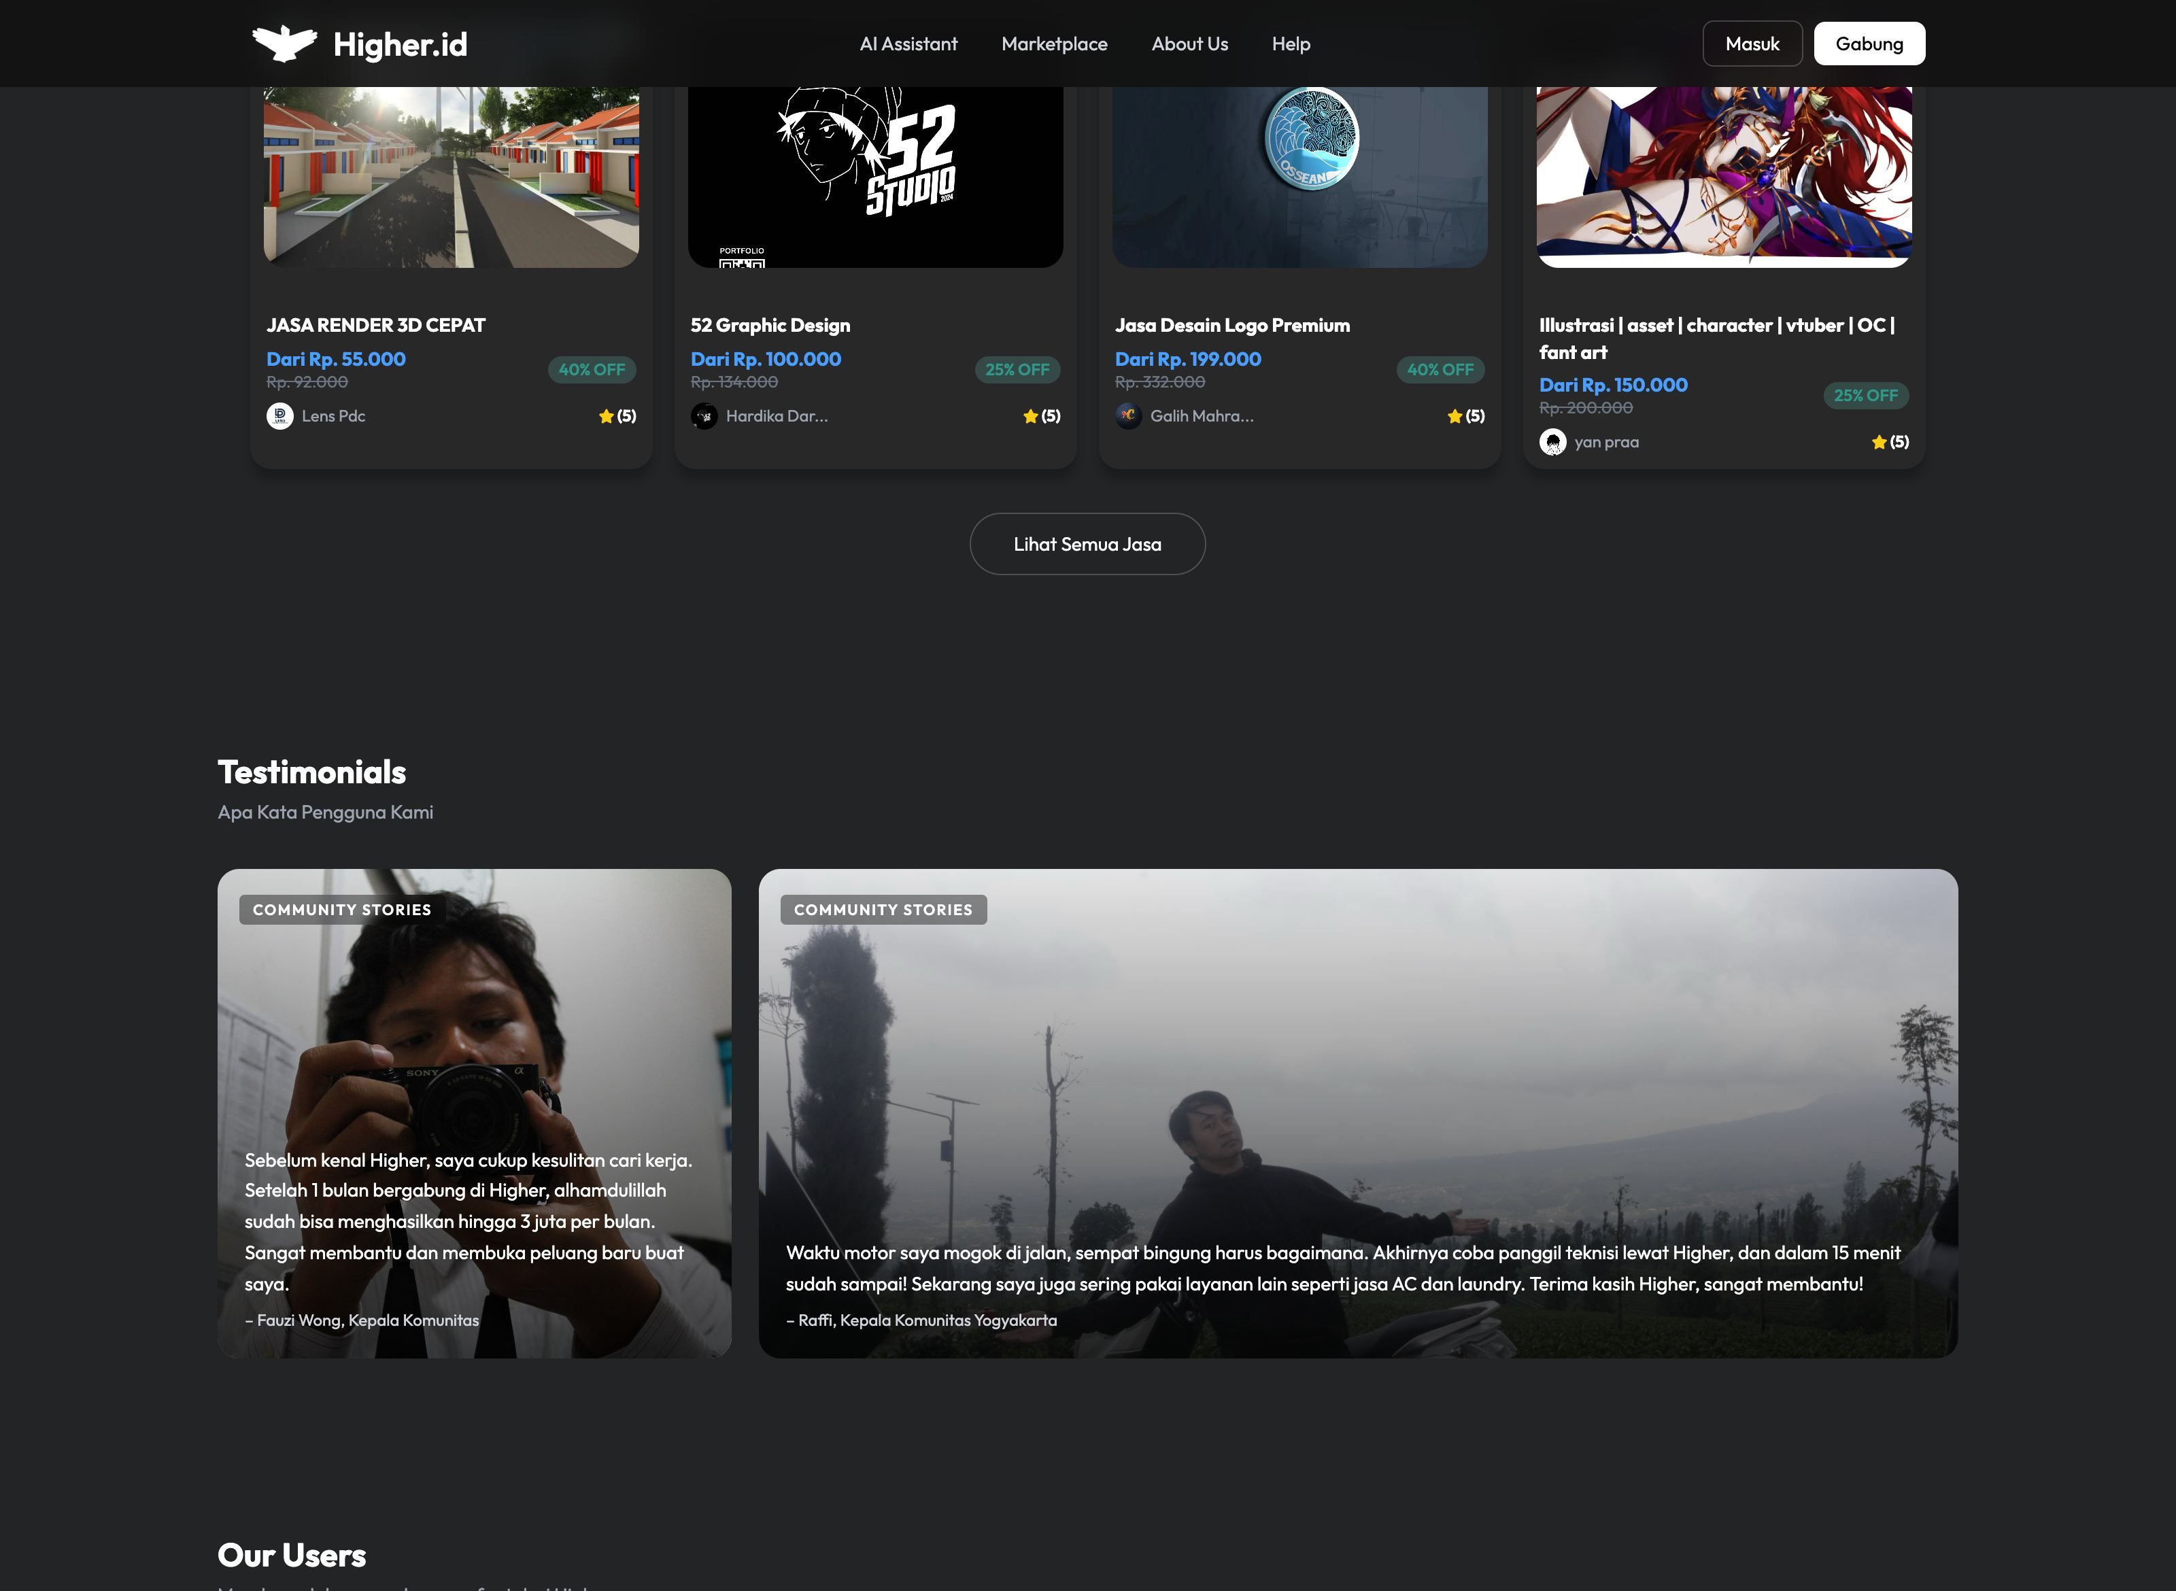This screenshot has height=1591, width=2176.
Task: Click the Galih Mahra... seller name
Action: 1201,416
